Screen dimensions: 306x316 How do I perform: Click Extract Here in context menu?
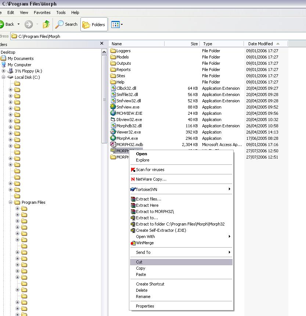147,205
